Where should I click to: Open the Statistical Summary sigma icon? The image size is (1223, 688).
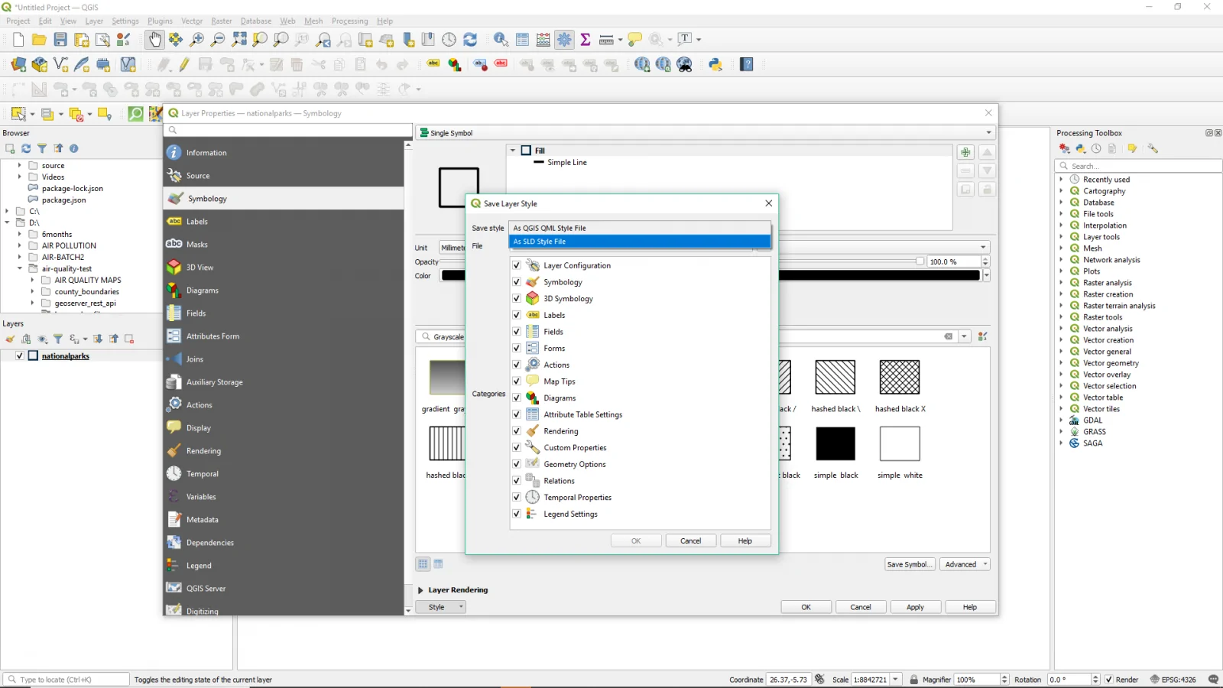click(586, 39)
